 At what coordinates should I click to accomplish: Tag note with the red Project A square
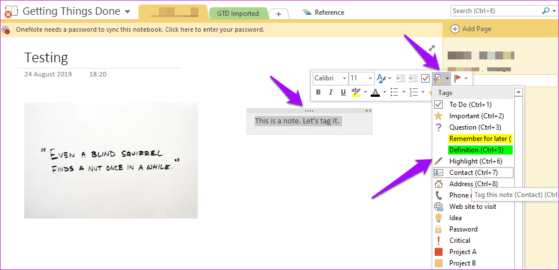coord(473,252)
